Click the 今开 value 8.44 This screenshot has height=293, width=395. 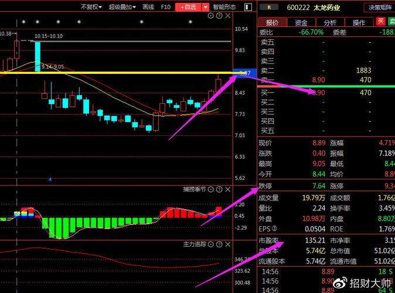319,174
